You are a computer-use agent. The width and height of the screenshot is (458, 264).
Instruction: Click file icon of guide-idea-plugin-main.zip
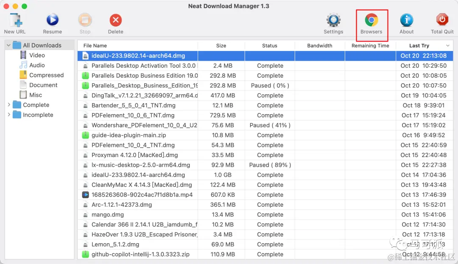(85, 135)
